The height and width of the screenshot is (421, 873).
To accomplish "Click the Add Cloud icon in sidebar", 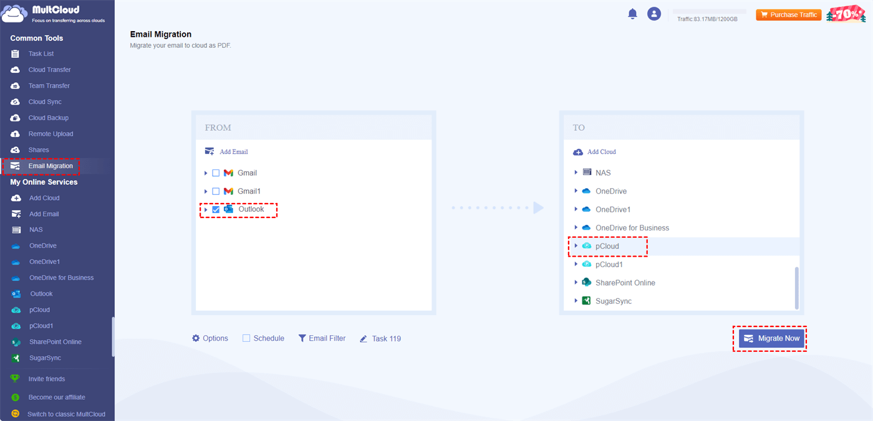I will point(16,198).
